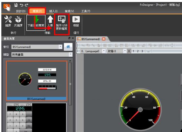Screen dimensions: 182x132
Task: Redo action in quick access bar
Action: coord(26,5)
